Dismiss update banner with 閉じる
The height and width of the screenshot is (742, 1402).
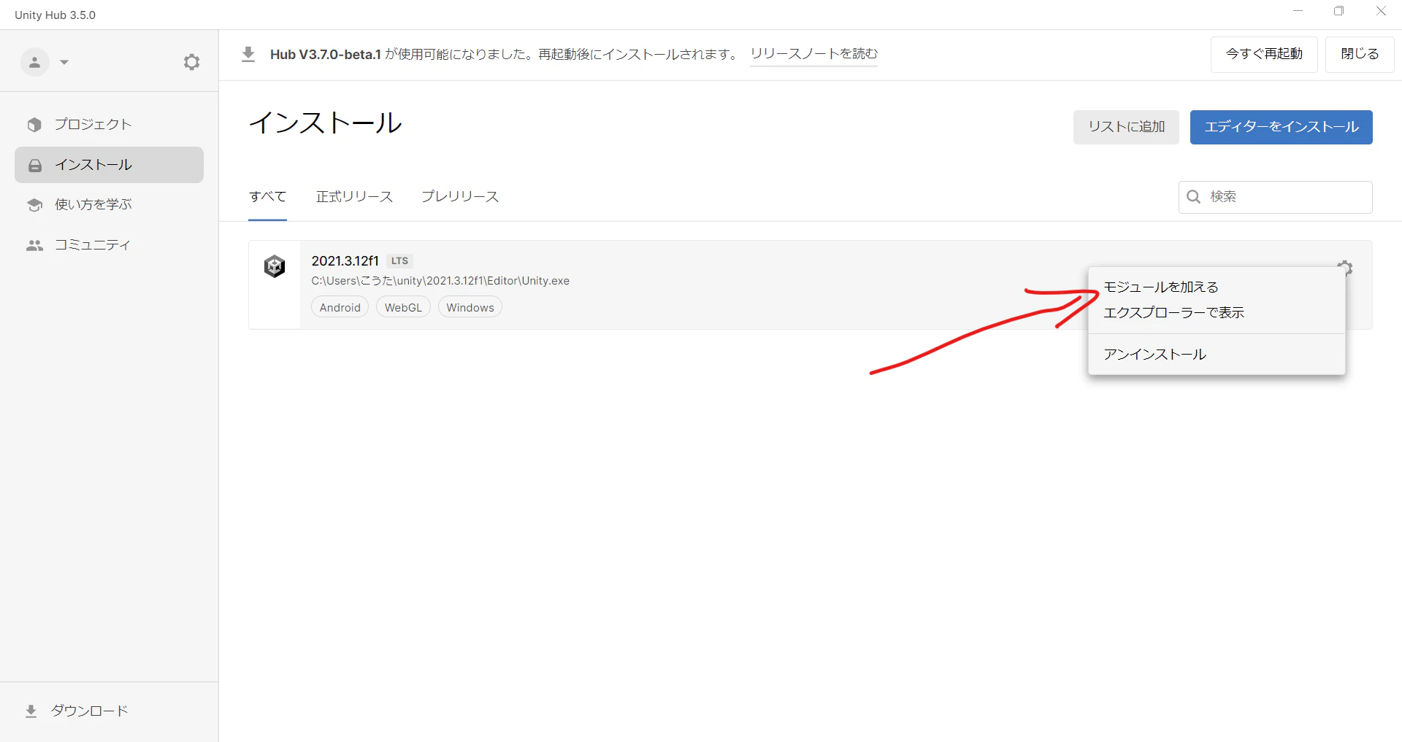tap(1360, 55)
